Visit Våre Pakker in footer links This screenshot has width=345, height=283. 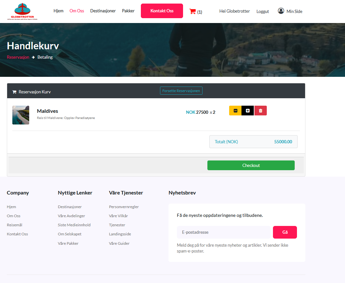coord(68,243)
